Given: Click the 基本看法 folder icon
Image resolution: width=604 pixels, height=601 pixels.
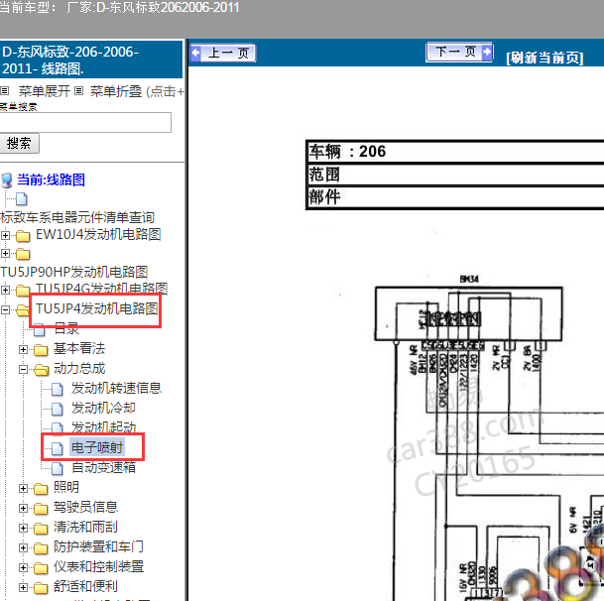Looking at the screenshot, I should pos(41,350).
